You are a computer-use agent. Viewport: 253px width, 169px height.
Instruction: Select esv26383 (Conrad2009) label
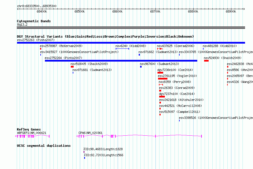[x=177, y=88]
